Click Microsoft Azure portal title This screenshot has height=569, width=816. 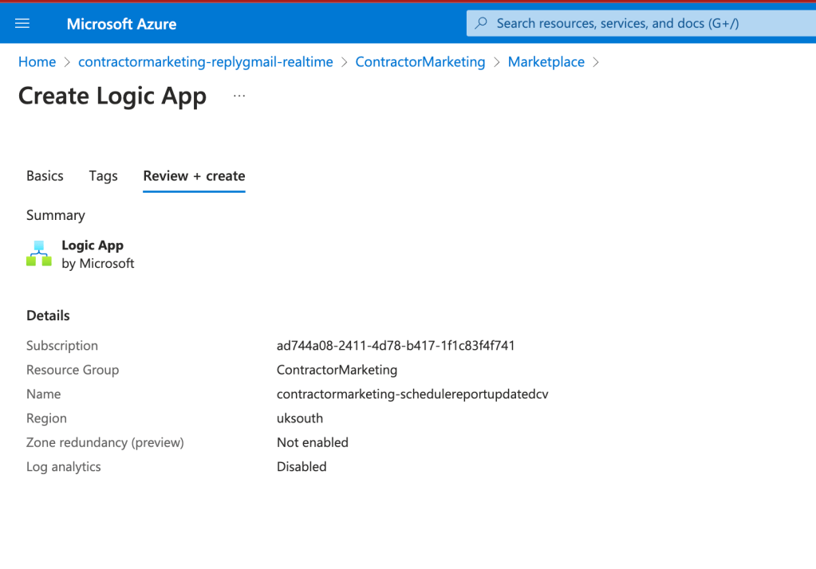pyautogui.click(x=121, y=24)
